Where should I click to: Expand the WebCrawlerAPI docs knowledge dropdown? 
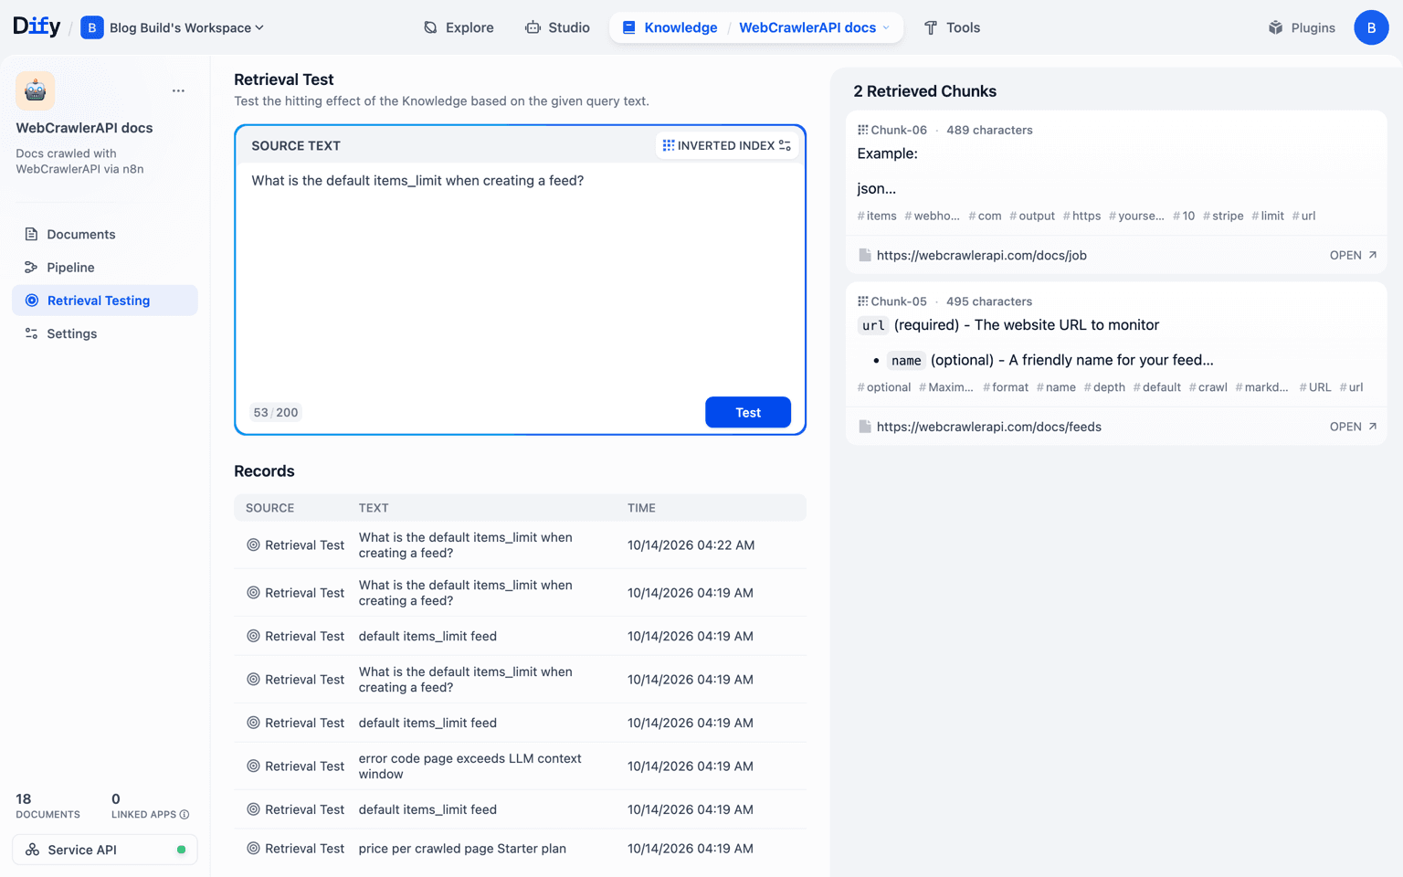814,27
